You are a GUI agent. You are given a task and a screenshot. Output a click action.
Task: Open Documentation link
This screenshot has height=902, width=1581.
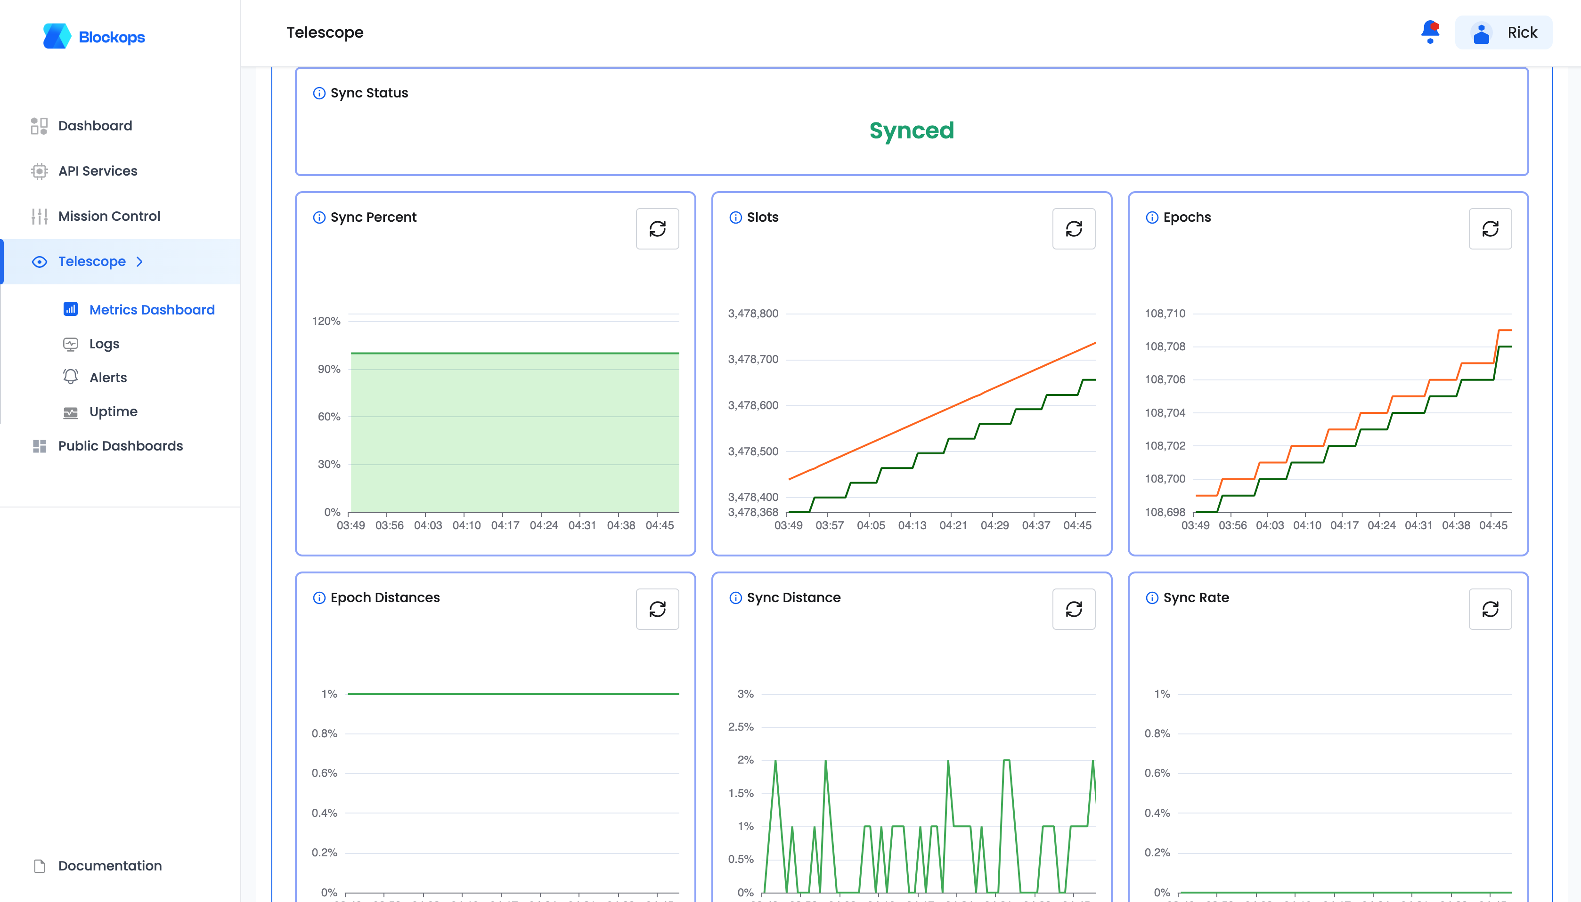coord(110,866)
